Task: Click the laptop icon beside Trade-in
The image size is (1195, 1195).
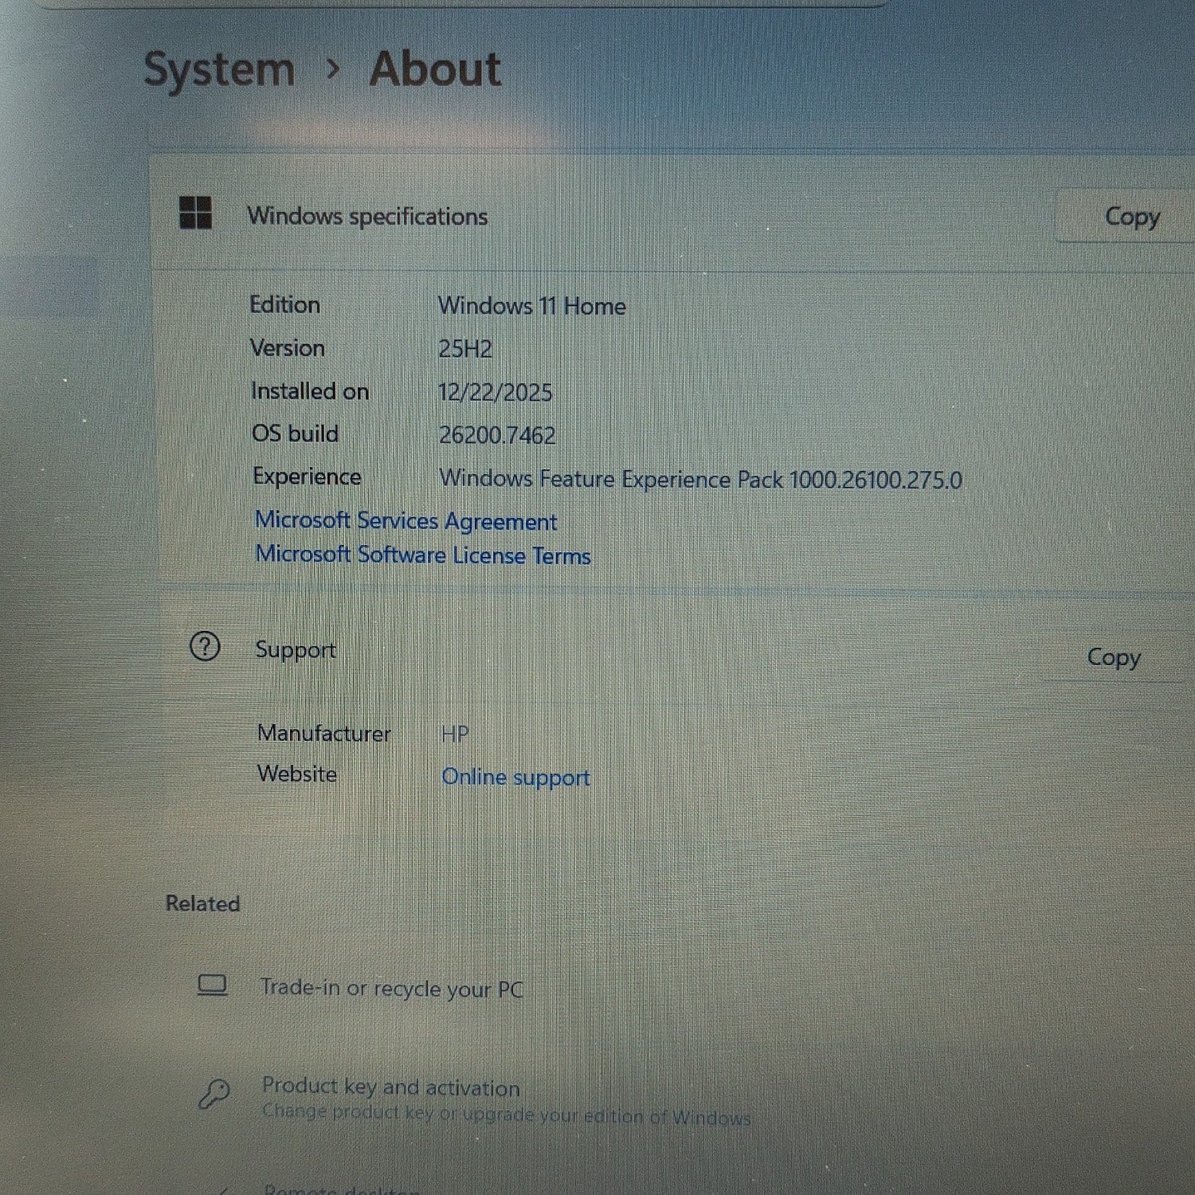Action: click(x=212, y=985)
